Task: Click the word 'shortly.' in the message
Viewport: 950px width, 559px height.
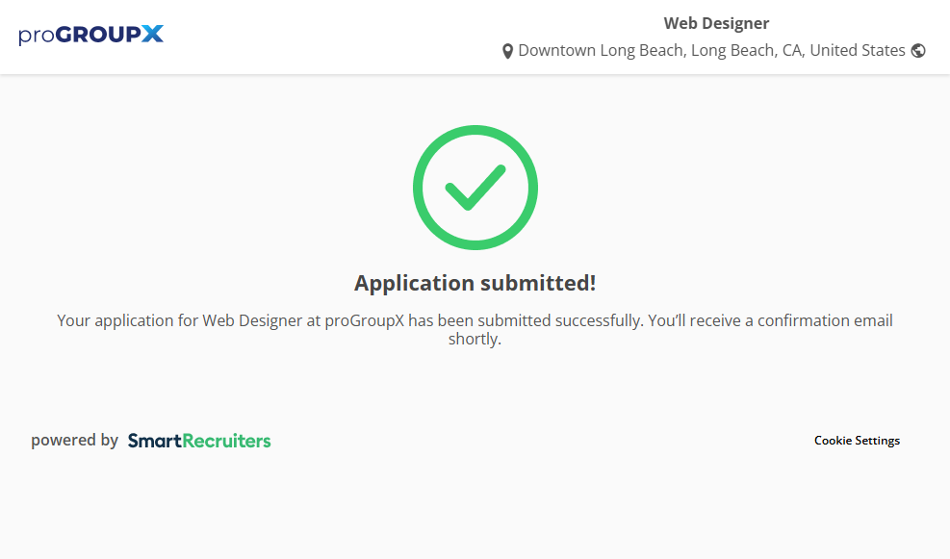Action: [x=475, y=339]
